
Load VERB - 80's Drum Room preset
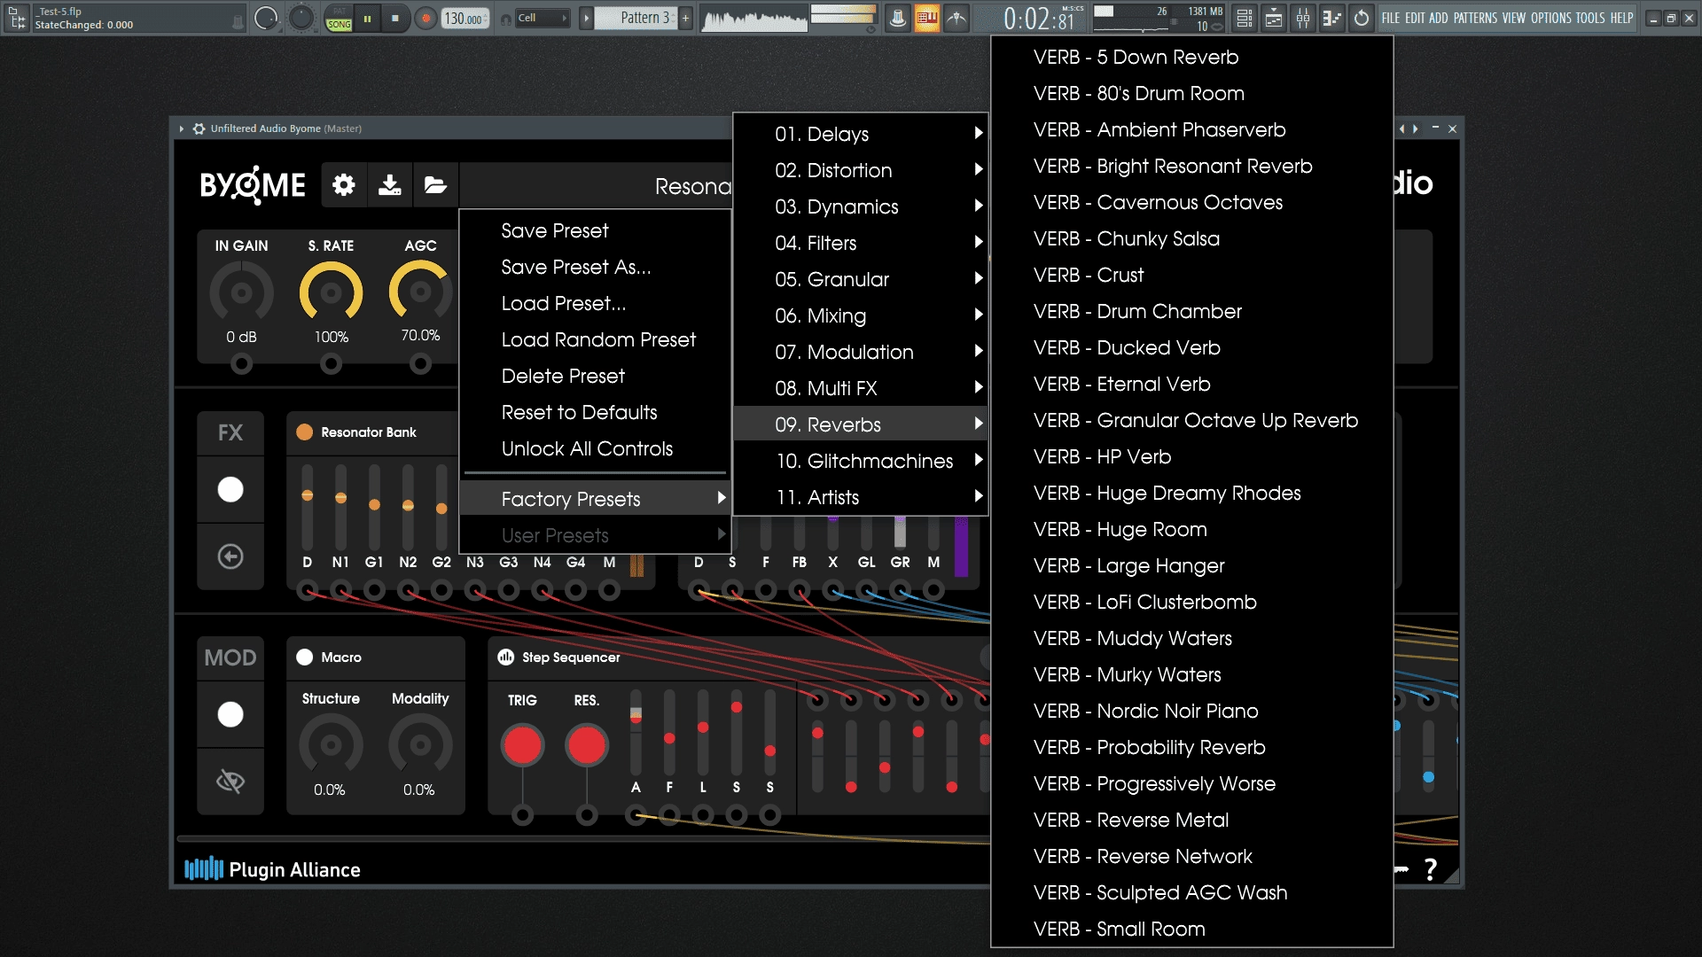pos(1191,93)
